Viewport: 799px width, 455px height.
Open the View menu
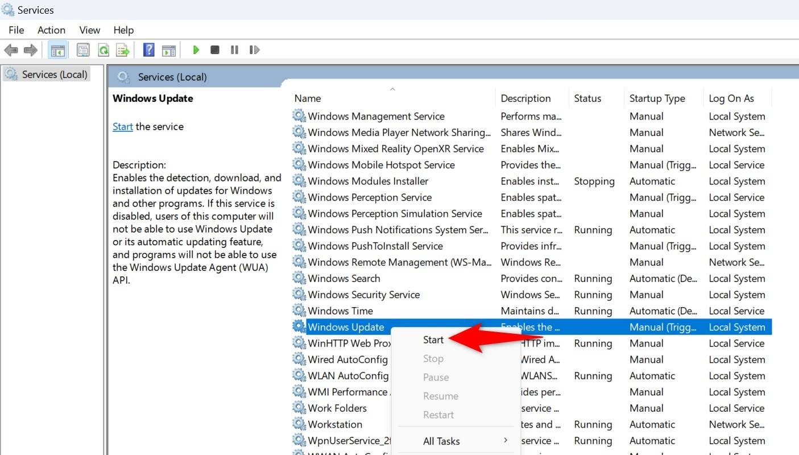[x=89, y=30]
